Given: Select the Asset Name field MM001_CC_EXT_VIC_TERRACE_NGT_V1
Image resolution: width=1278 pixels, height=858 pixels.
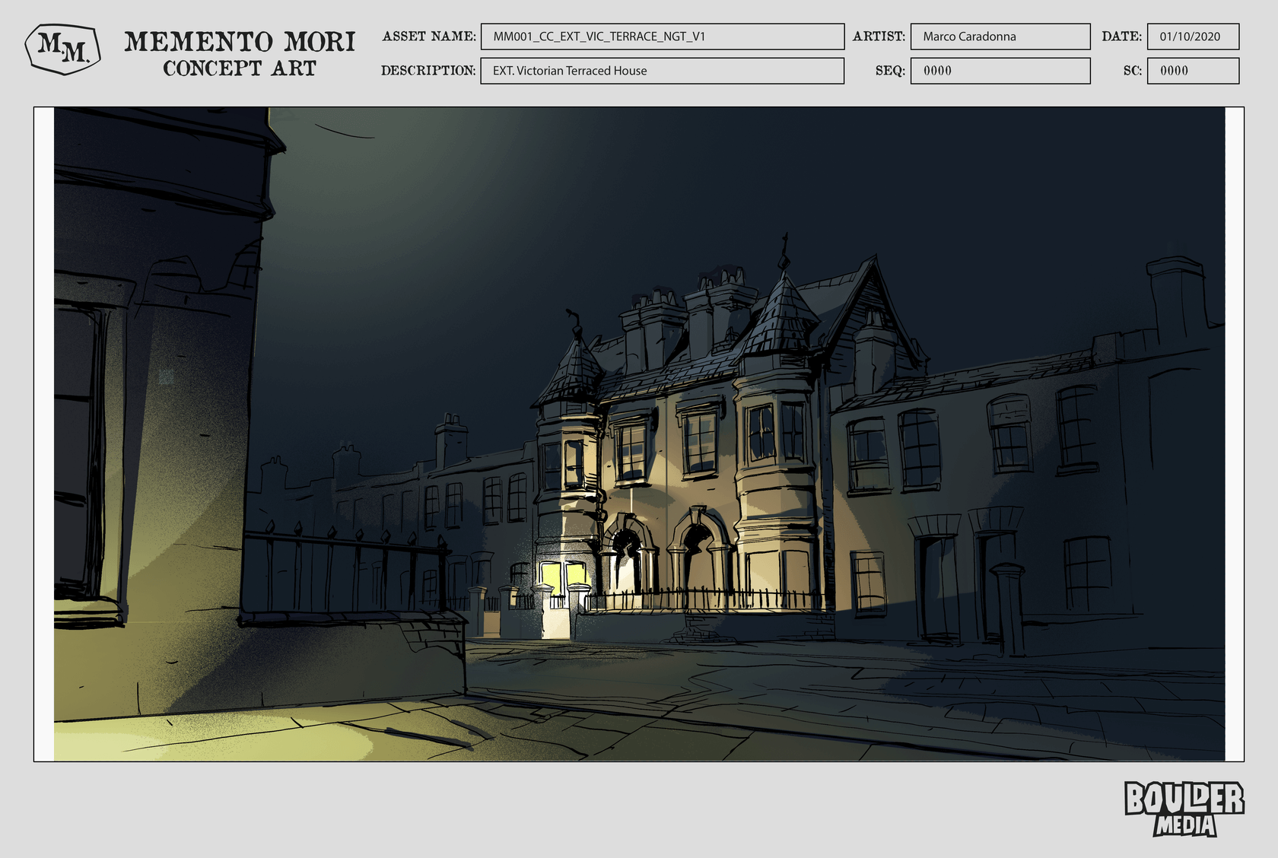Looking at the screenshot, I should tap(662, 37).
